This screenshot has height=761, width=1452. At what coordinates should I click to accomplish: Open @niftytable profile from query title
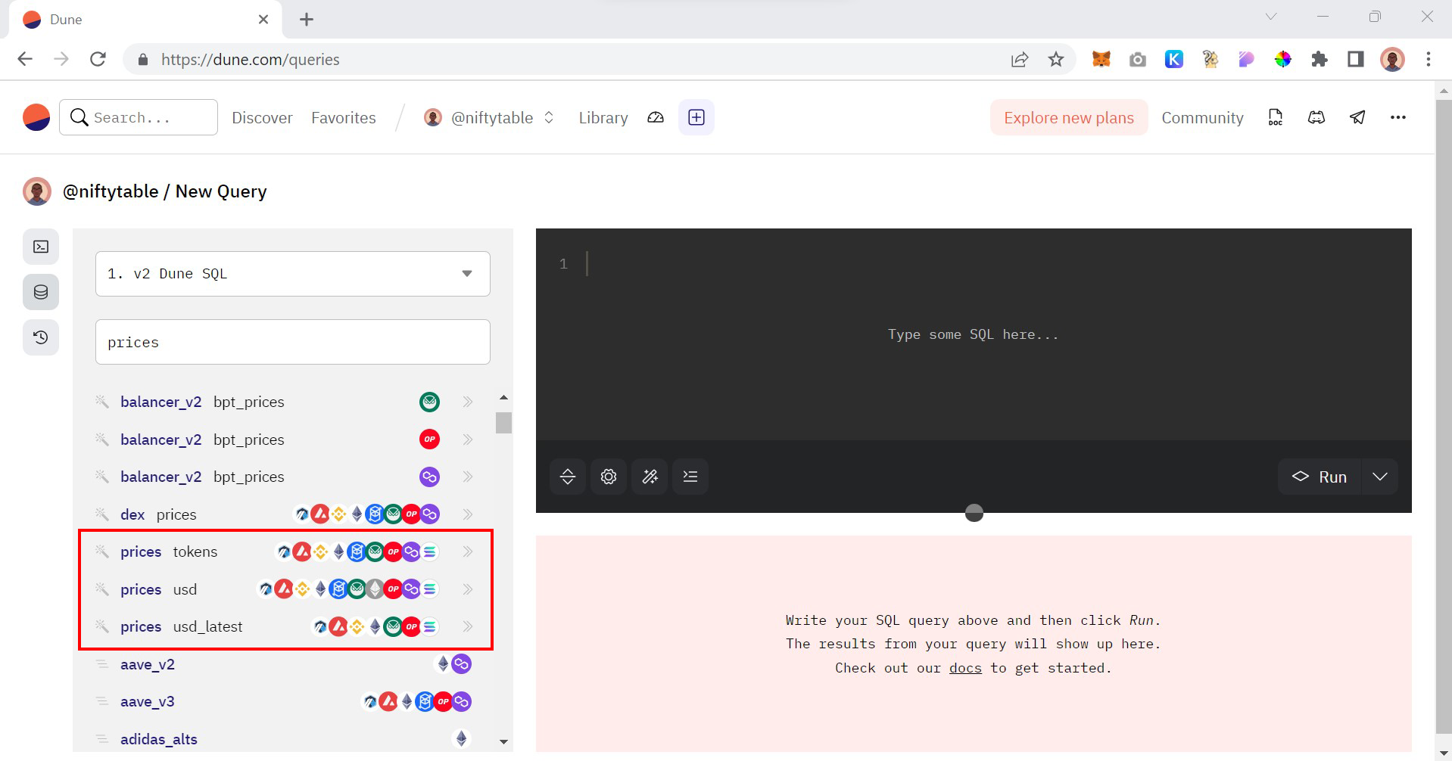coord(111,191)
